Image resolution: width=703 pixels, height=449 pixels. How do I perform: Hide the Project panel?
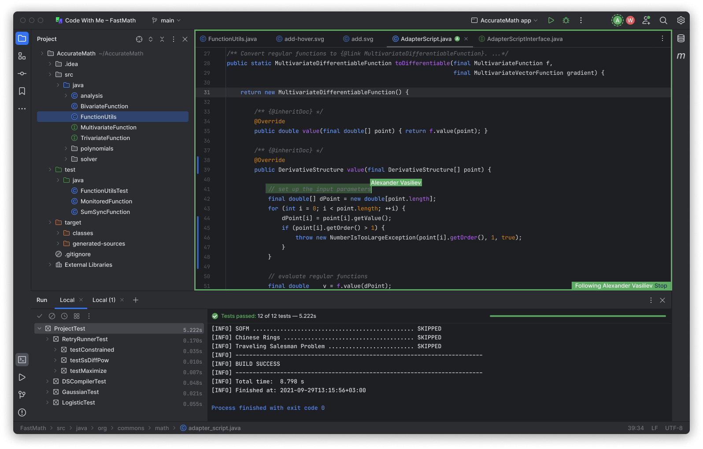[x=185, y=39]
